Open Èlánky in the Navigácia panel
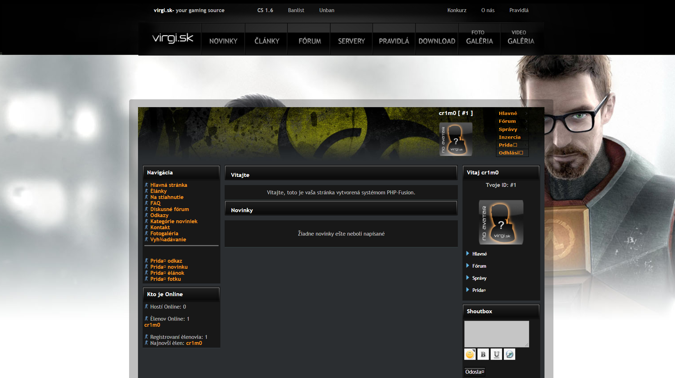 coord(158,191)
